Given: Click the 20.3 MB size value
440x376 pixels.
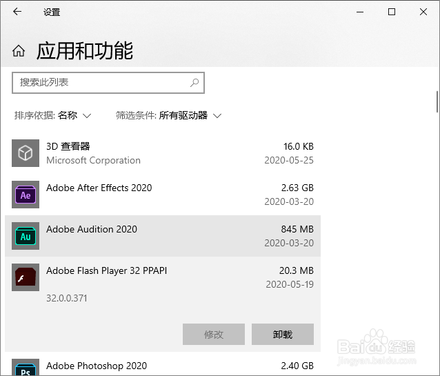Looking at the screenshot, I should pos(297,270).
